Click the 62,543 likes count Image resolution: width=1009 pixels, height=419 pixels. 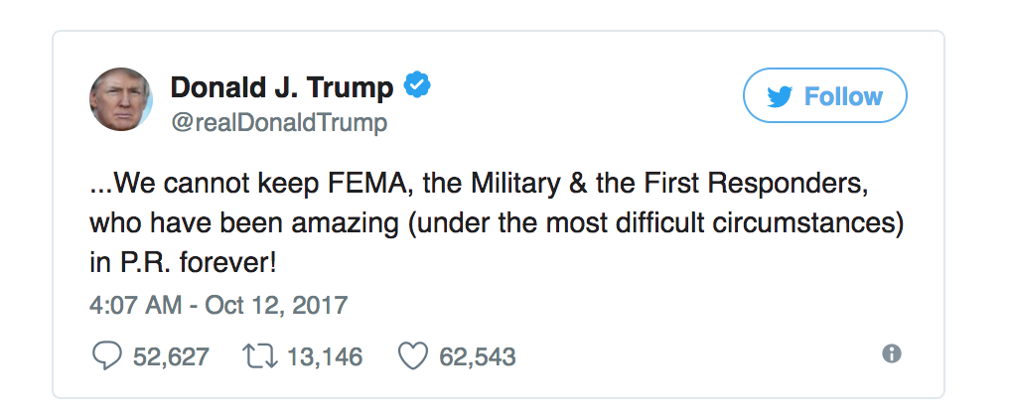click(x=477, y=356)
